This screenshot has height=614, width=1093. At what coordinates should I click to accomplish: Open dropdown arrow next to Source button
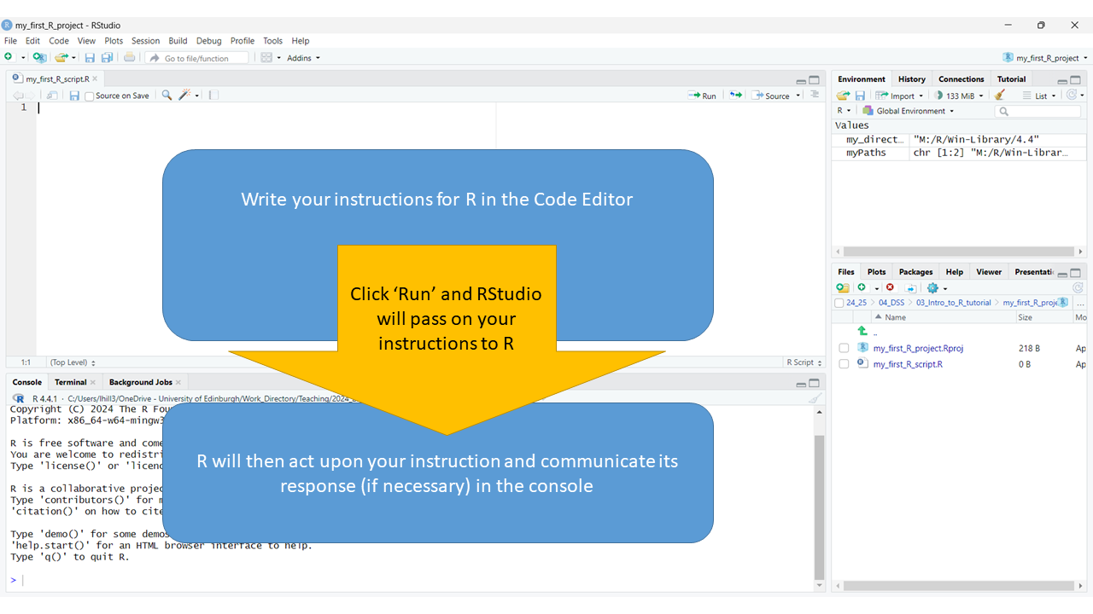click(798, 96)
